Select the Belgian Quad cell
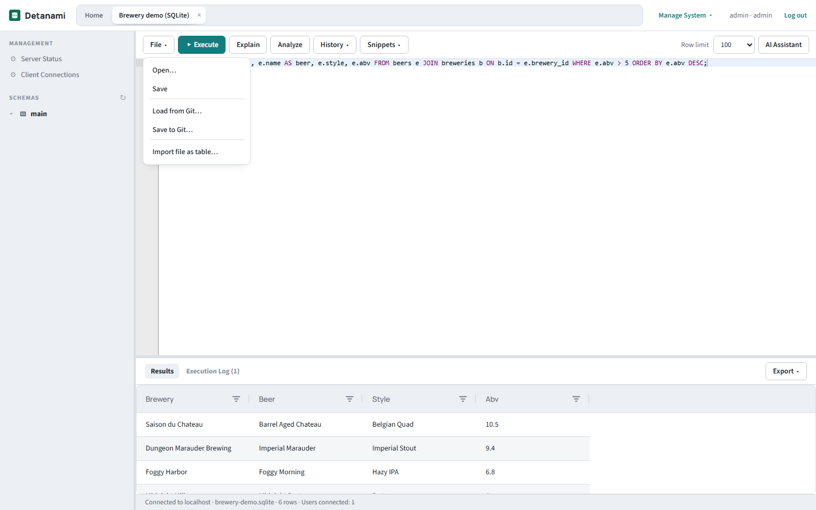Screen dimensions: 816x510 420,424
